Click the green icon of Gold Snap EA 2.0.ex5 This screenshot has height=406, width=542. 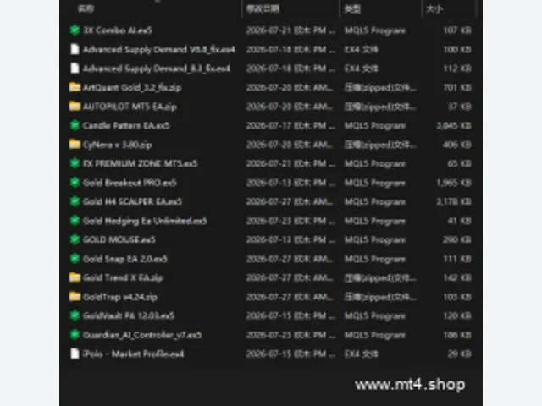(75, 258)
